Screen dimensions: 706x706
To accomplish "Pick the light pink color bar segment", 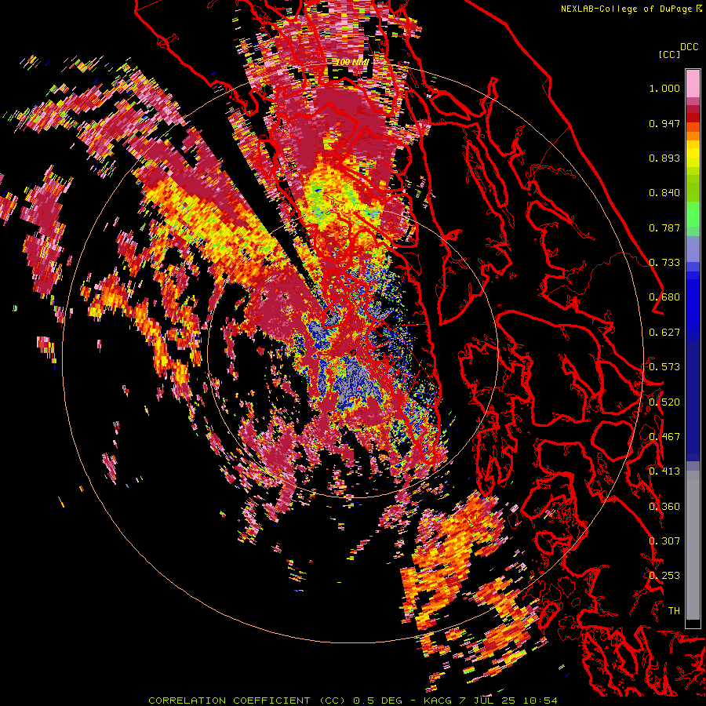I will coord(693,83).
